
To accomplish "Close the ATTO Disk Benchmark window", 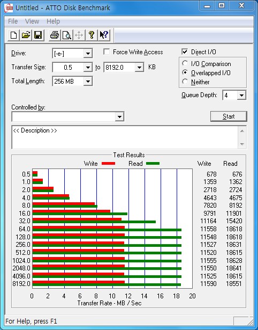I will [241, 6].
